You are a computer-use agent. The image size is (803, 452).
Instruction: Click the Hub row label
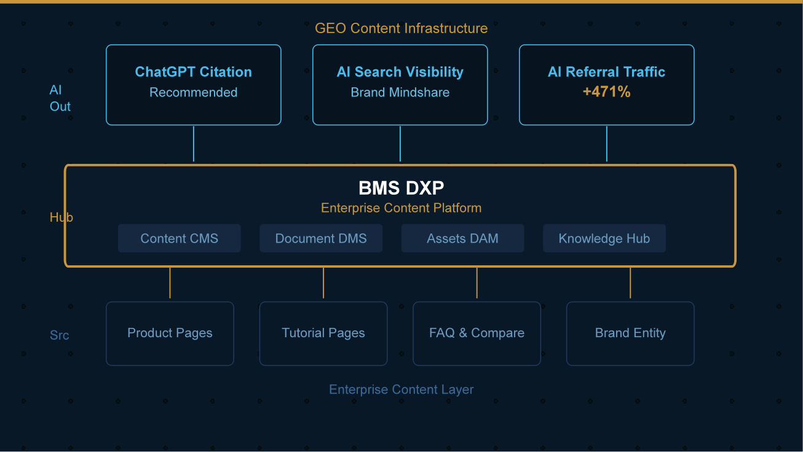(61, 217)
